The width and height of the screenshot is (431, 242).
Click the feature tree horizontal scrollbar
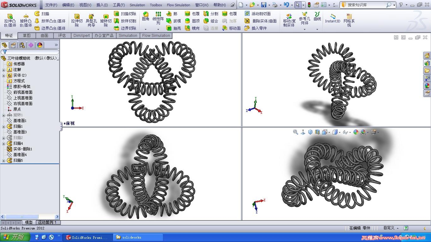[30, 217]
